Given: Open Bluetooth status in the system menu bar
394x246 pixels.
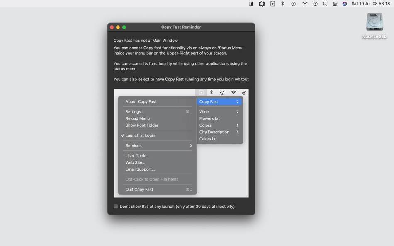Looking at the screenshot, I should point(283,4).
